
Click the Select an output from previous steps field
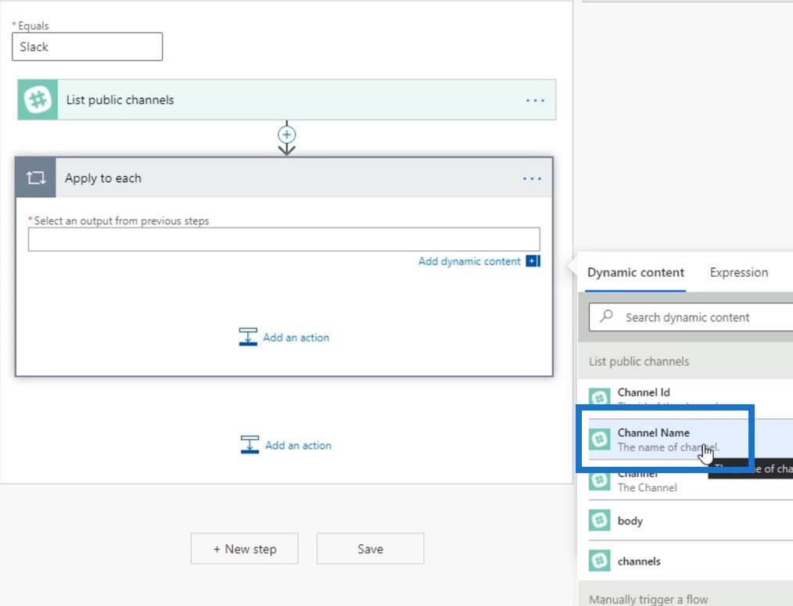[284, 239]
